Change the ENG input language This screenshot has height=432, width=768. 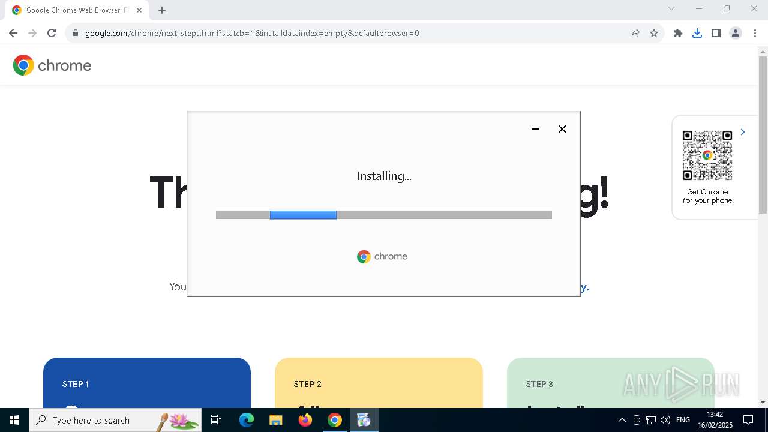click(x=683, y=420)
